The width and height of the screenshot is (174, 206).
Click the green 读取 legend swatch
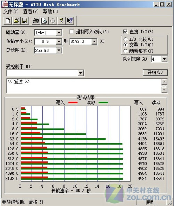(103, 102)
